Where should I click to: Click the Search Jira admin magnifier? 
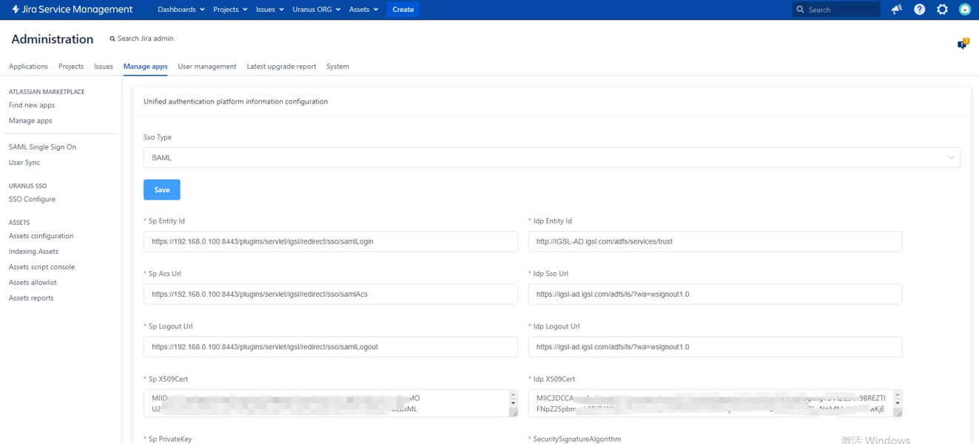coord(112,38)
